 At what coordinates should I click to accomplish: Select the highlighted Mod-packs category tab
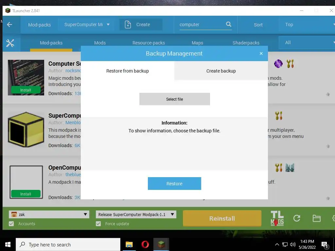[51, 43]
